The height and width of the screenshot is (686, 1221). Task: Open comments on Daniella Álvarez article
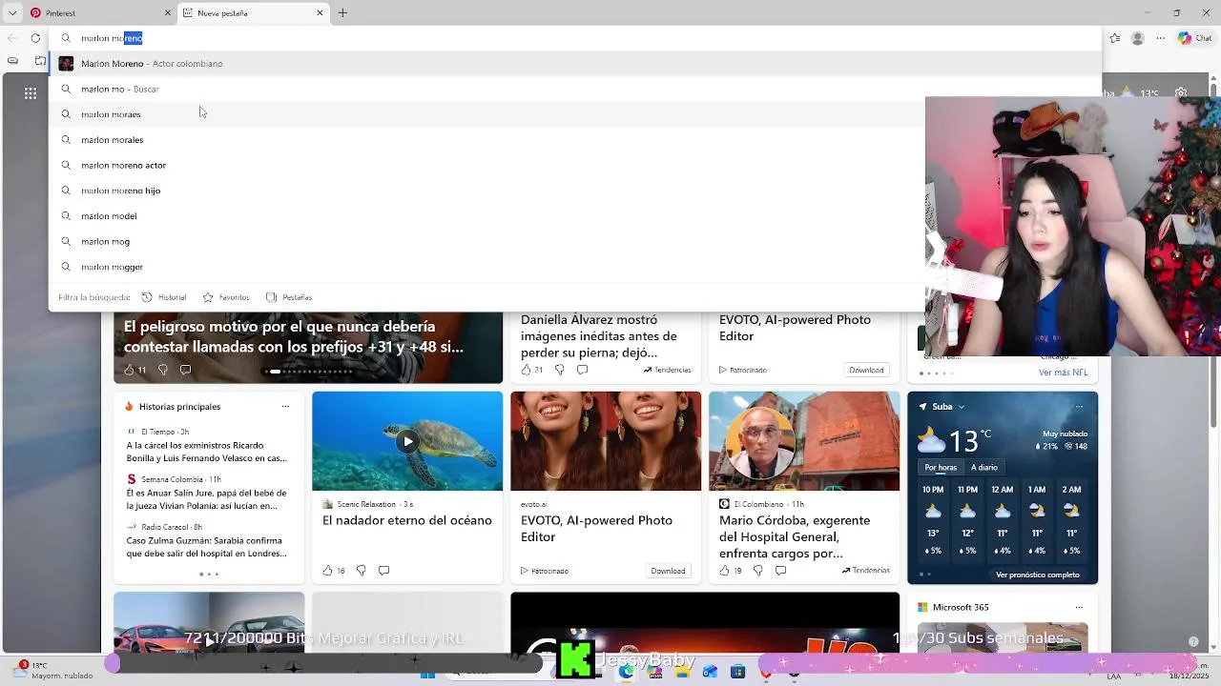[582, 370]
